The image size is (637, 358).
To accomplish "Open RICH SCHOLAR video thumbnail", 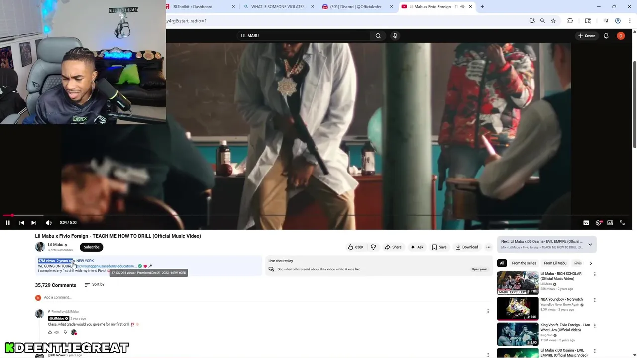I will click(x=518, y=283).
